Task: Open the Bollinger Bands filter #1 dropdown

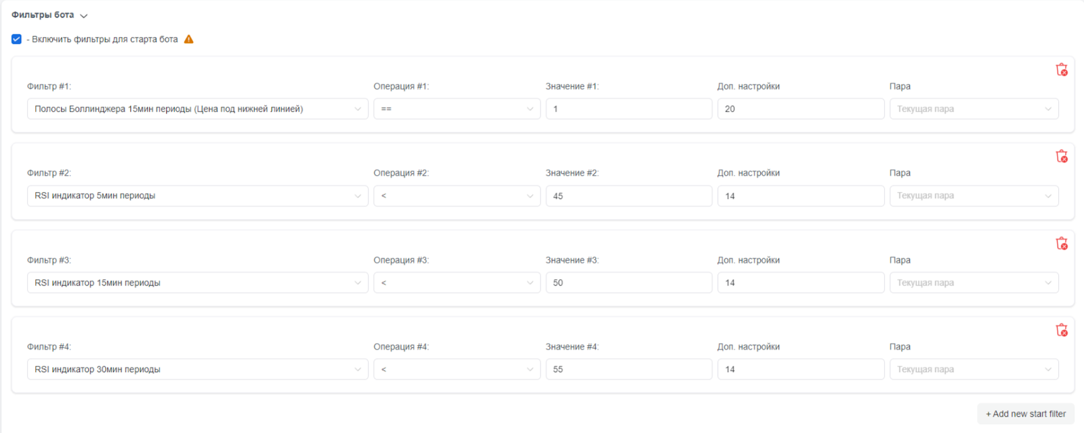Action: [197, 109]
